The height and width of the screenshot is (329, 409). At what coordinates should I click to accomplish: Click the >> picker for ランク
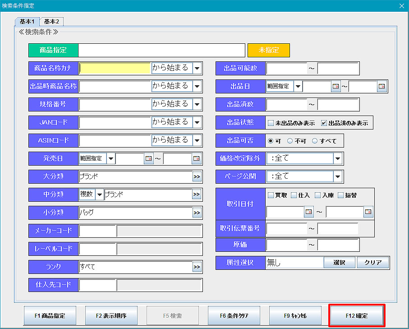pos(197,267)
